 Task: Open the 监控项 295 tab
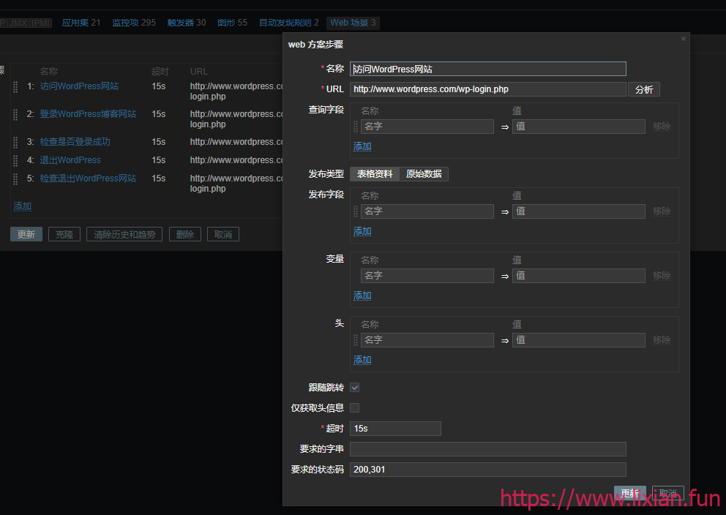click(134, 23)
